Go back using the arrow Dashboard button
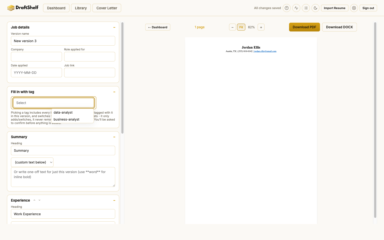This screenshot has width=384, height=240. (158, 27)
